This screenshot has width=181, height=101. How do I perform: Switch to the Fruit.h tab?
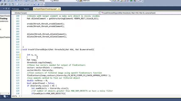26,9
